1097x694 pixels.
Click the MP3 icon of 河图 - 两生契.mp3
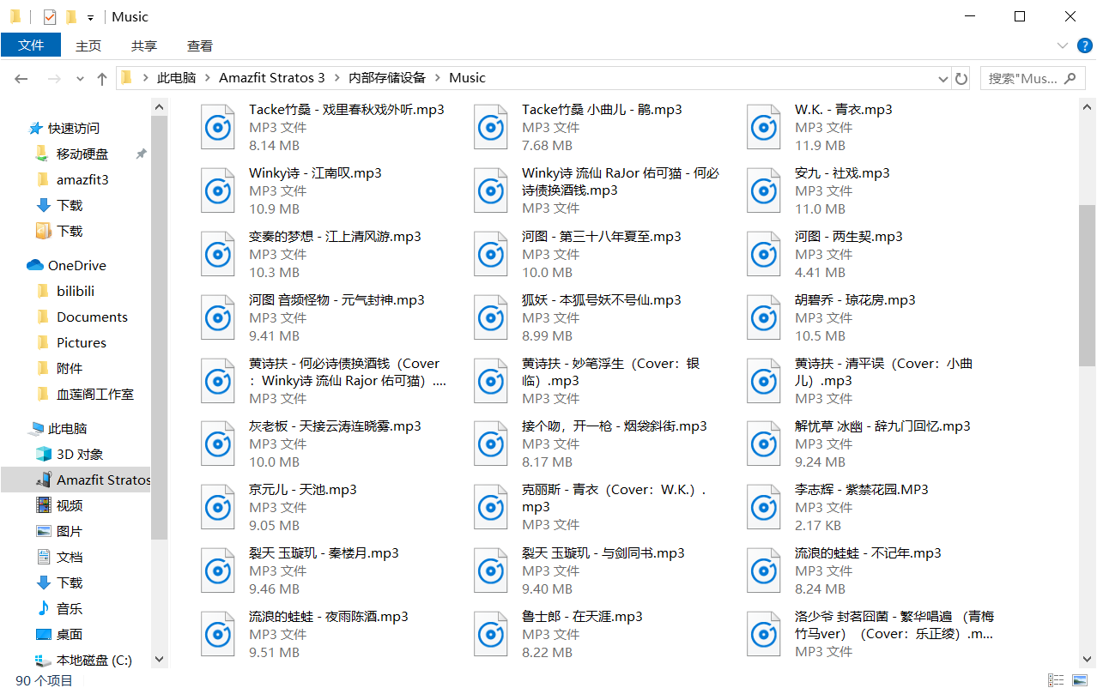coord(764,254)
